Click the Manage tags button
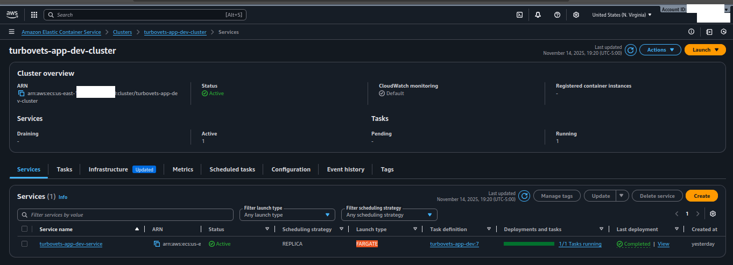733x265 pixels. tap(556, 196)
